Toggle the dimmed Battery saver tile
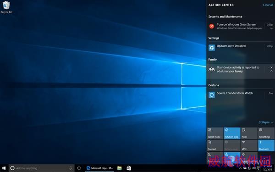Viewport: 275px width, 172px height. coord(232,145)
